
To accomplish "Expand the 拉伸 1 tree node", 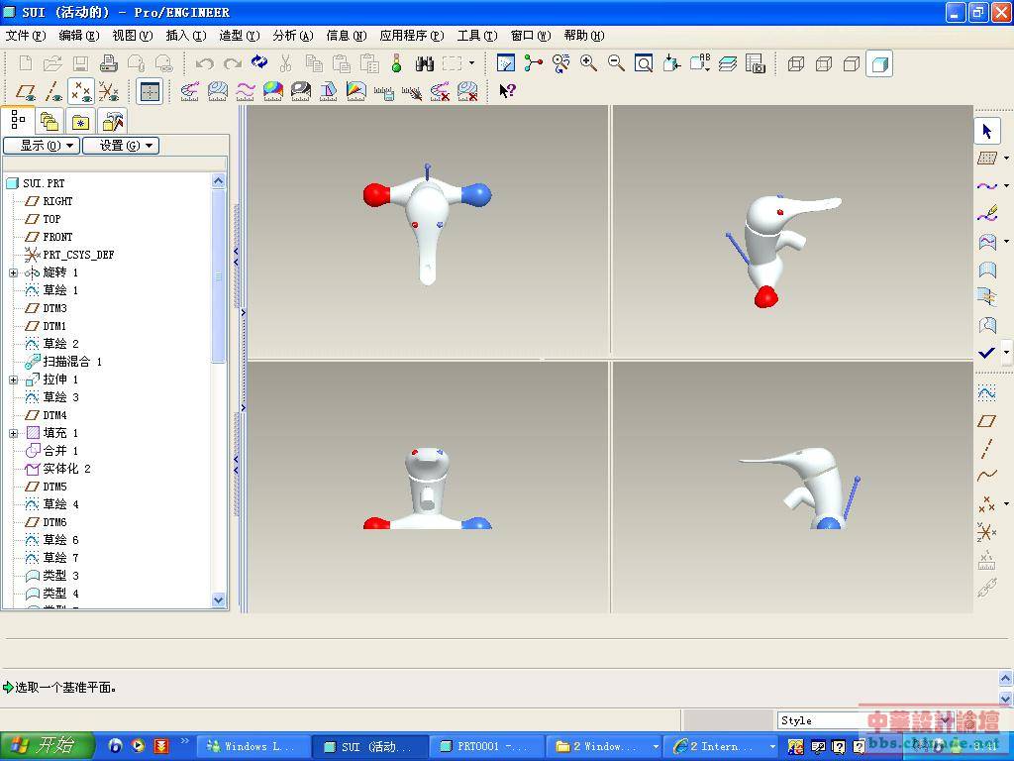I will [14, 380].
